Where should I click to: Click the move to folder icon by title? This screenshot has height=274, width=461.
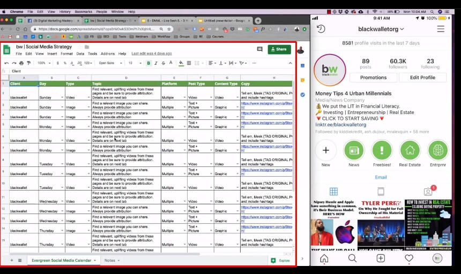pyautogui.click(x=87, y=47)
